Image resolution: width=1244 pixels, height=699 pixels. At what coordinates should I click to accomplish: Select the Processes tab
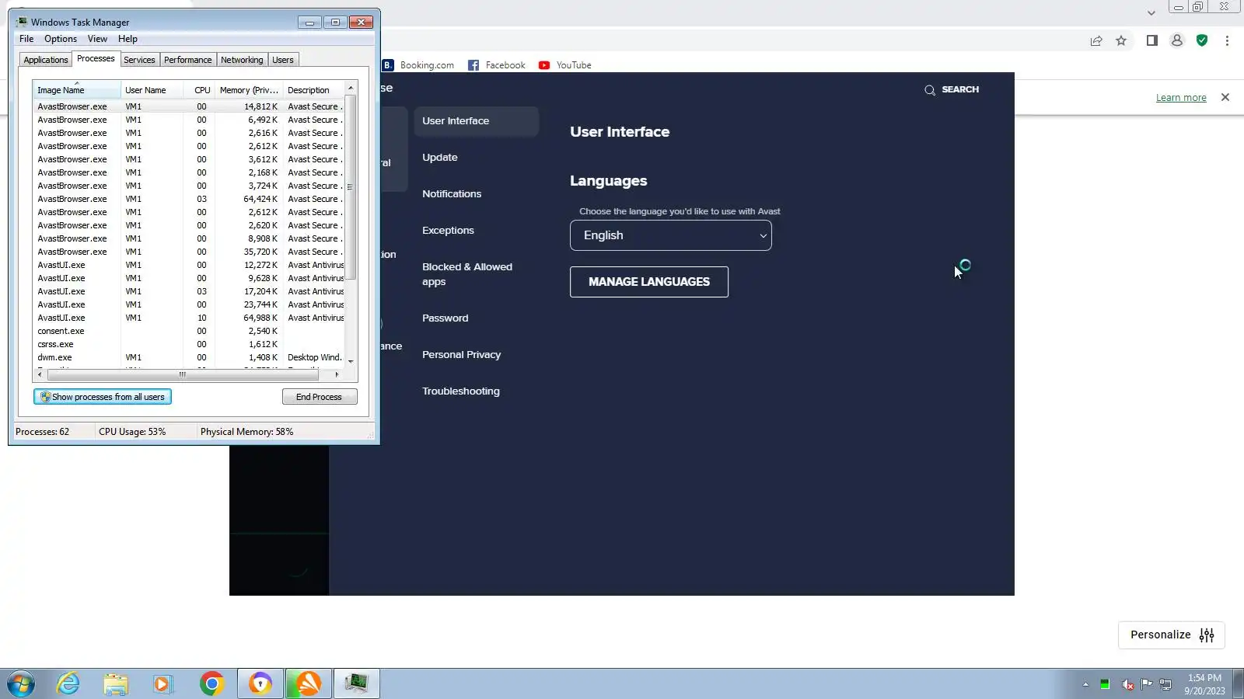tap(96, 59)
